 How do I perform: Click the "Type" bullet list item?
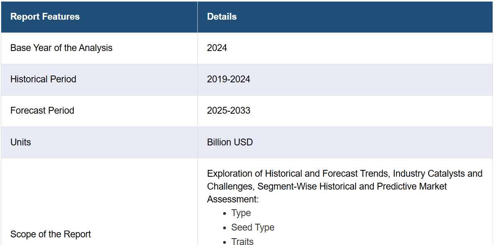pyautogui.click(x=241, y=213)
